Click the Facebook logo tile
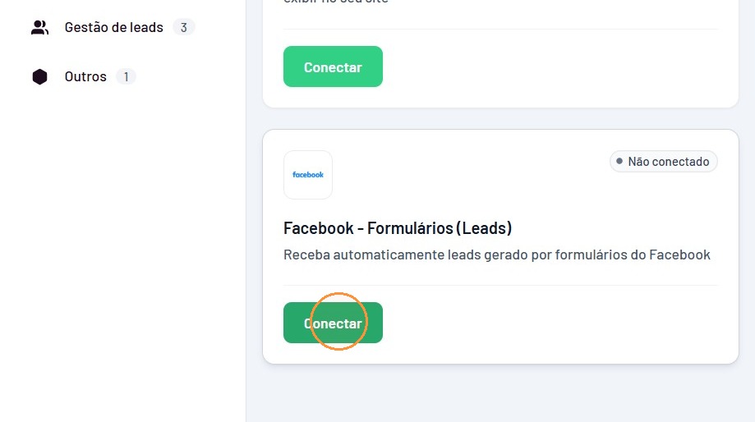Image resolution: width=755 pixels, height=422 pixels. pyautogui.click(x=308, y=175)
